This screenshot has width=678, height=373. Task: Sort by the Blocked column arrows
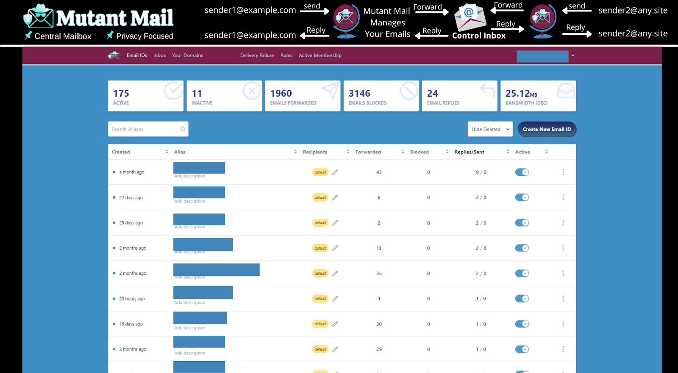click(x=447, y=152)
